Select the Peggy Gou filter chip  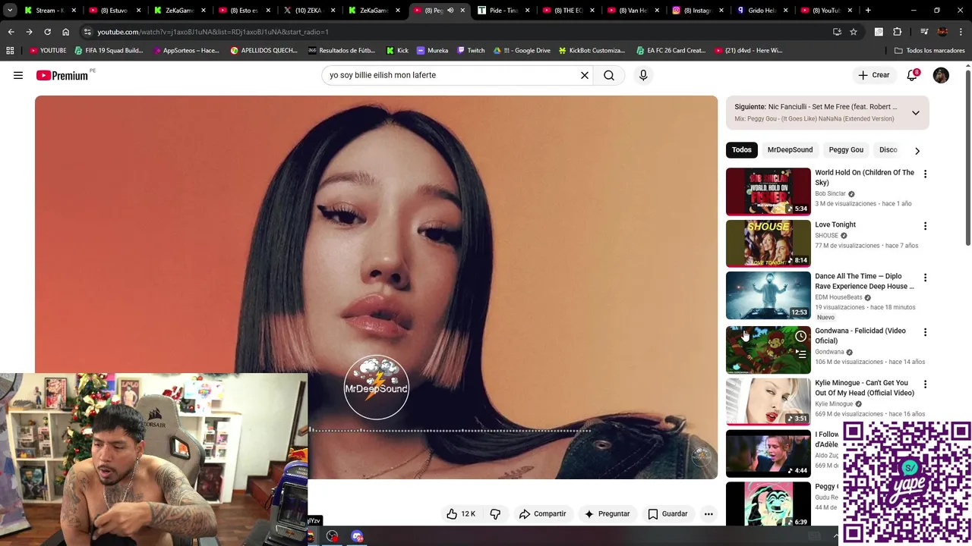[x=846, y=149]
